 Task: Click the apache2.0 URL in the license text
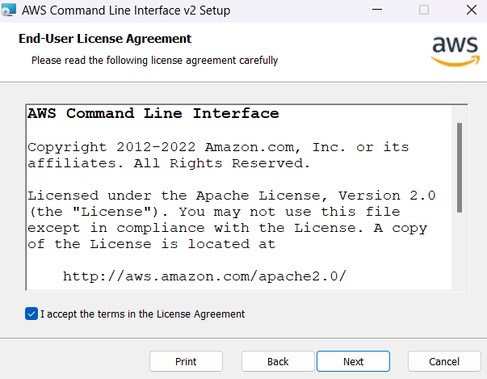click(204, 276)
